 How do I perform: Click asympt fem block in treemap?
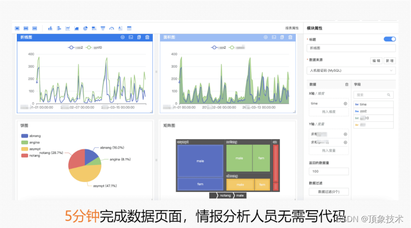tap(200, 184)
